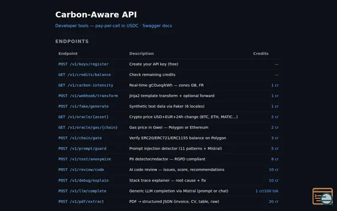Screen dimensions: 337x211
Task: Click 'Generic LLM completion via Mistral' description
Action: pyautogui.click(x=179, y=191)
